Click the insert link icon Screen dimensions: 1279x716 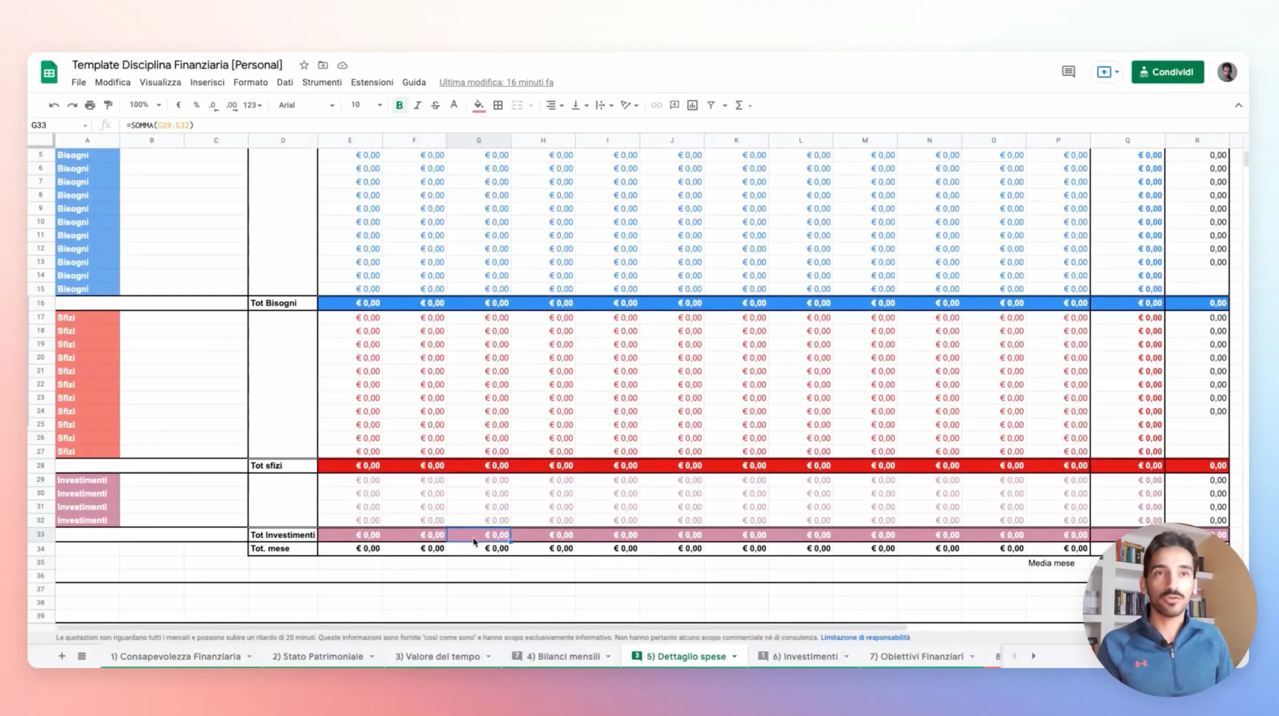click(656, 105)
